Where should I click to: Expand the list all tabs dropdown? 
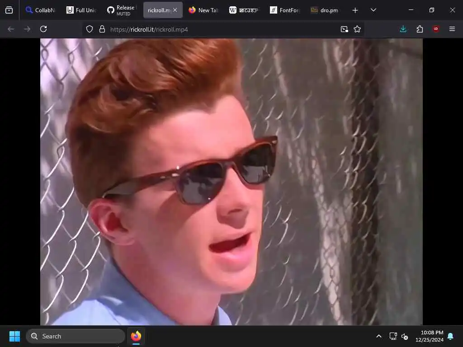(x=373, y=10)
